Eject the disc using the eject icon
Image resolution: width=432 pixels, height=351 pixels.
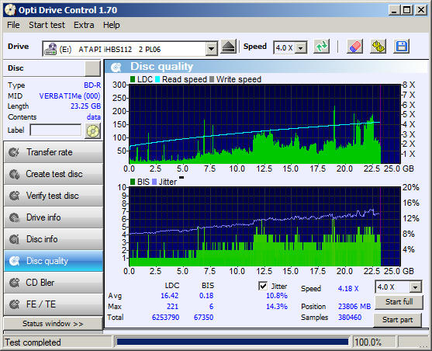click(x=228, y=47)
